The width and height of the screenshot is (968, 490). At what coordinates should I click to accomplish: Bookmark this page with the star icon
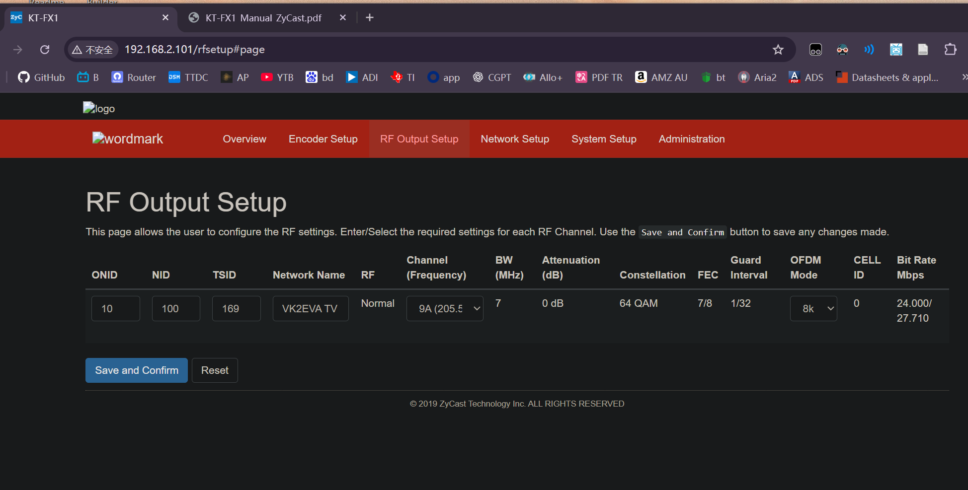click(x=778, y=50)
